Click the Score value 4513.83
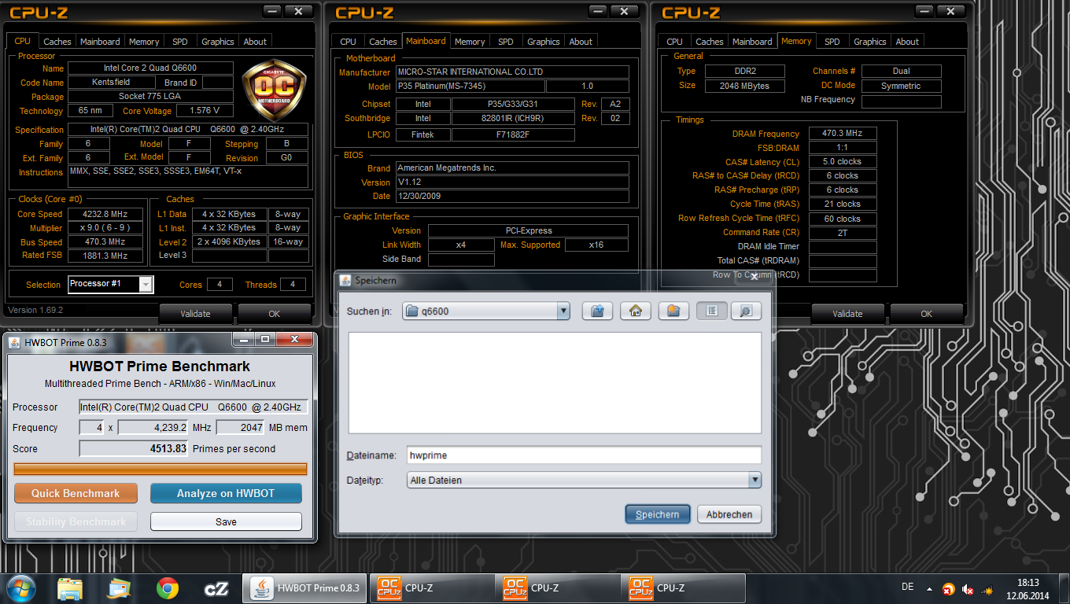1070x604 pixels. tap(134, 448)
